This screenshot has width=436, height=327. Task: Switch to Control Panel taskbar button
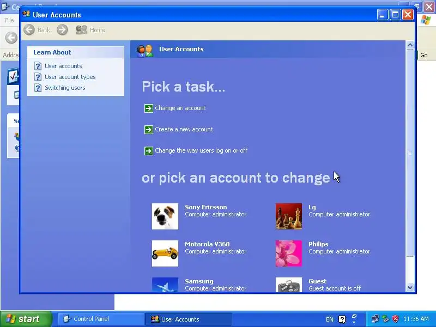[x=101, y=319]
